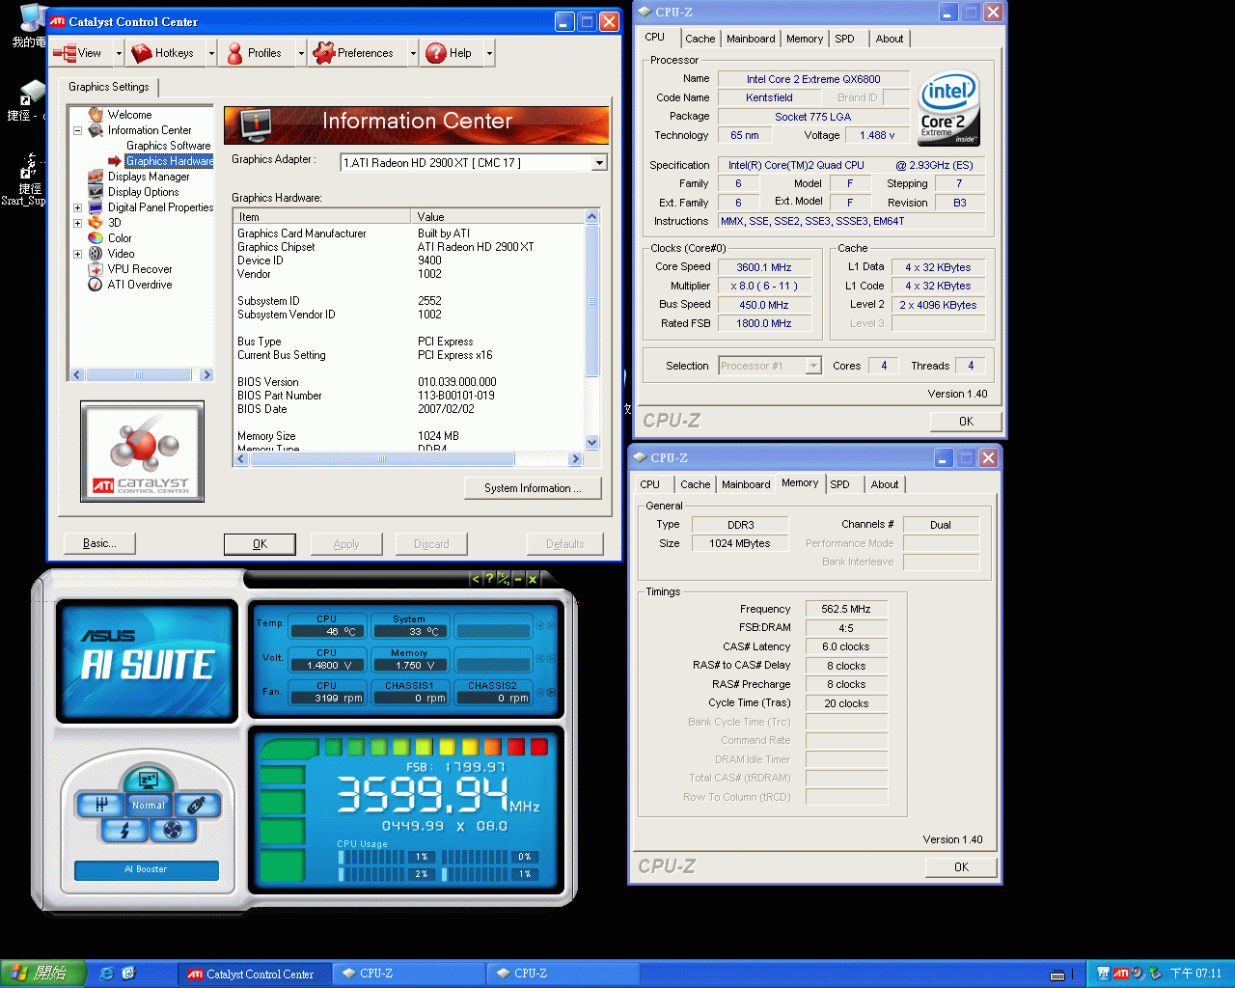The height and width of the screenshot is (988, 1235).
Task: Open the Help dropdown arrow
Action: coord(489,53)
